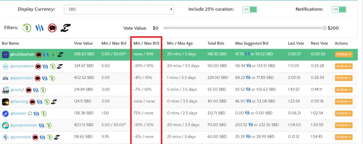This screenshot has height=144, width=363.
Task: Expand the Actions dropdown for smartsteem
Action: (344, 66)
